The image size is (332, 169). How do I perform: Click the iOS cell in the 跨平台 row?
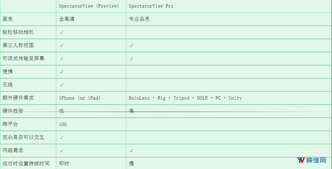[x=63, y=124]
